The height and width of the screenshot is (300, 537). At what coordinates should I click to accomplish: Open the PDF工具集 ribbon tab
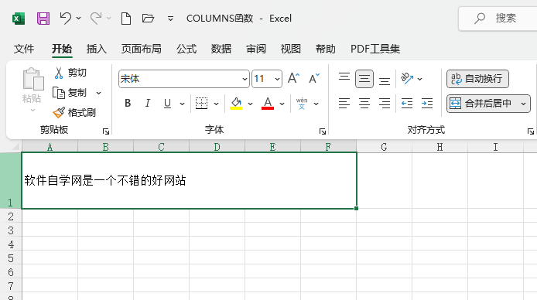point(375,49)
